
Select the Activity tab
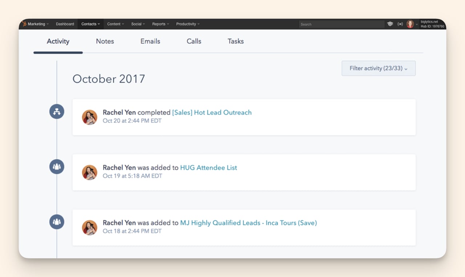pyautogui.click(x=58, y=41)
